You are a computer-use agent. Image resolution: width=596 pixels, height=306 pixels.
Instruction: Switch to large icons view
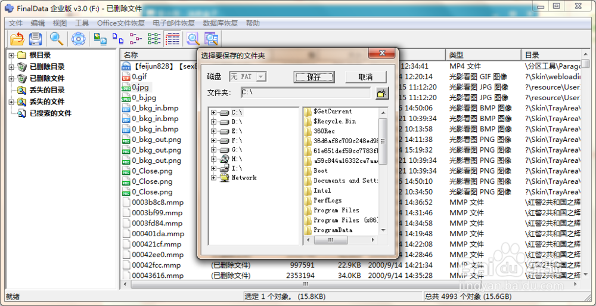coord(100,39)
